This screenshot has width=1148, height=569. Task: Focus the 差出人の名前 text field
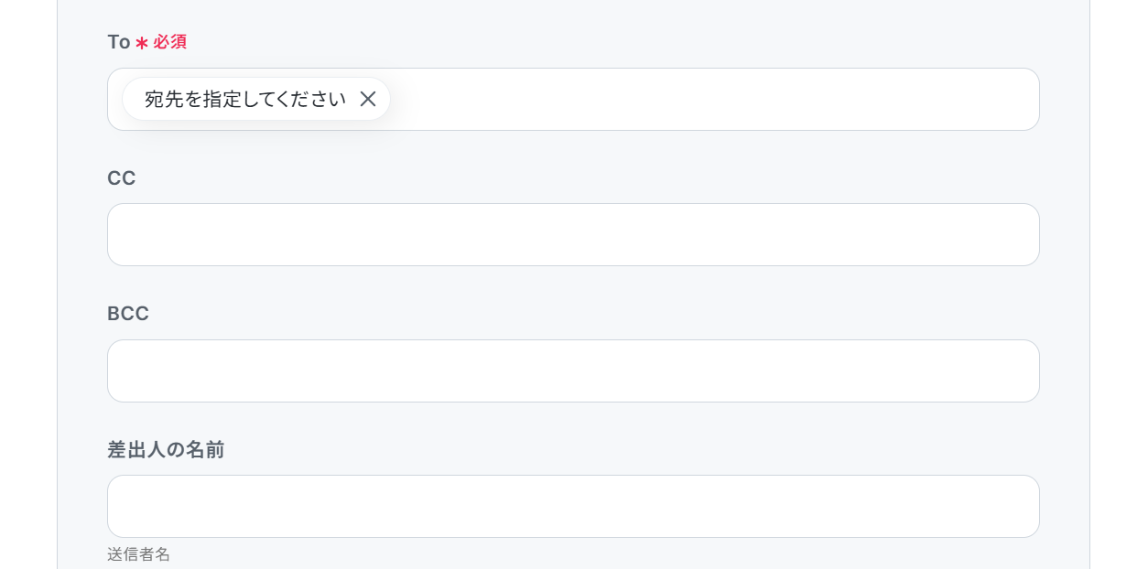pos(573,506)
